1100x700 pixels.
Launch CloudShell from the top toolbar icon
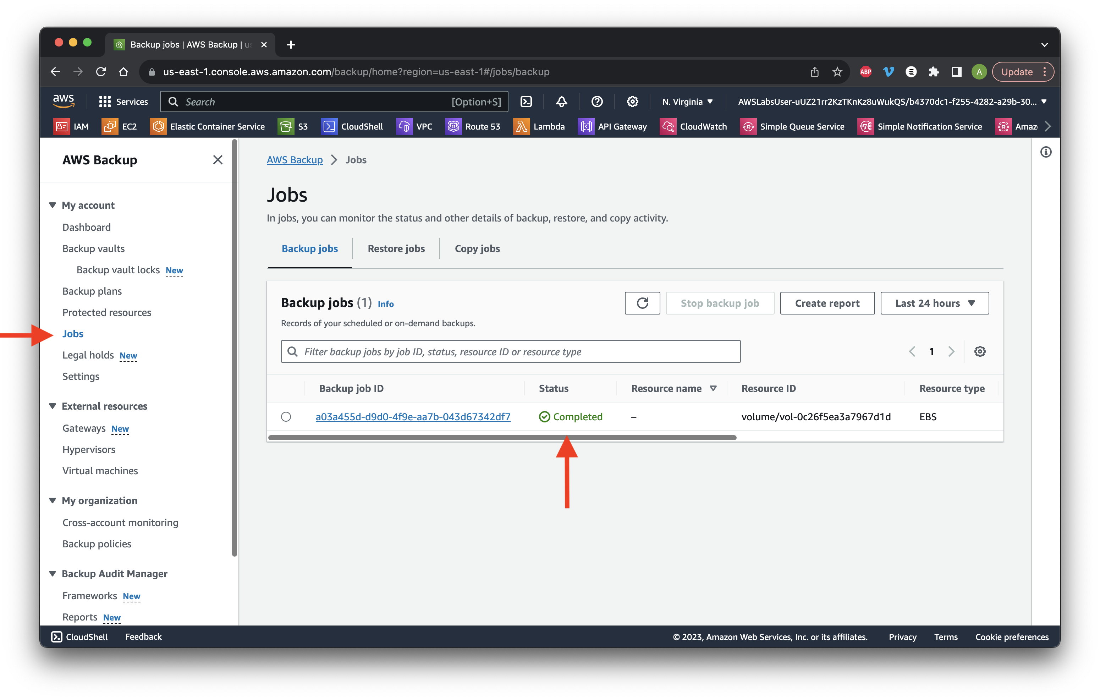coord(526,102)
